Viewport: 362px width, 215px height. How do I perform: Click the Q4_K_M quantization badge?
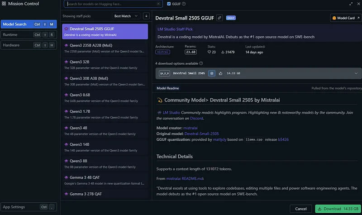click(164, 73)
